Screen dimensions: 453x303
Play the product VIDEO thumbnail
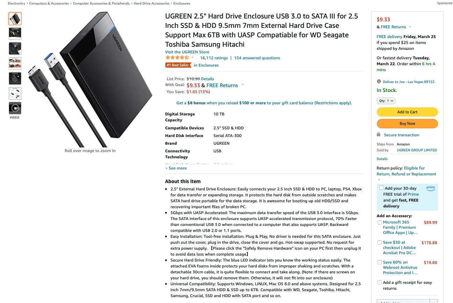point(15,108)
